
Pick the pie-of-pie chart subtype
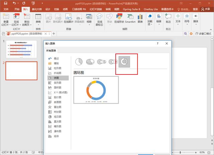pyautogui.click(x=101, y=62)
